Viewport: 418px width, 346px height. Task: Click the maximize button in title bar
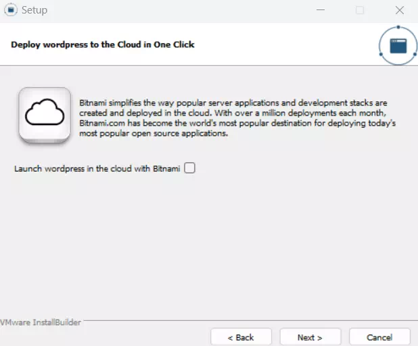[360, 10]
